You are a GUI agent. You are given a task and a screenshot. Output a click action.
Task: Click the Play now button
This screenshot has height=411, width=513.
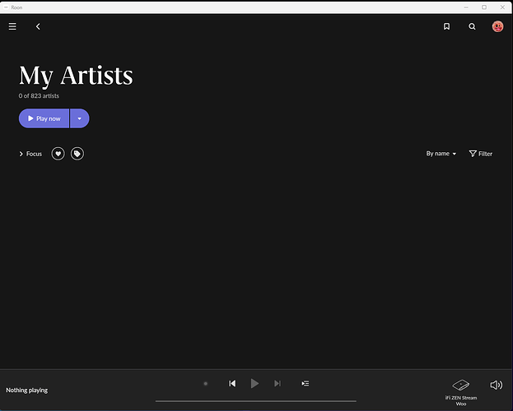point(44,118)
